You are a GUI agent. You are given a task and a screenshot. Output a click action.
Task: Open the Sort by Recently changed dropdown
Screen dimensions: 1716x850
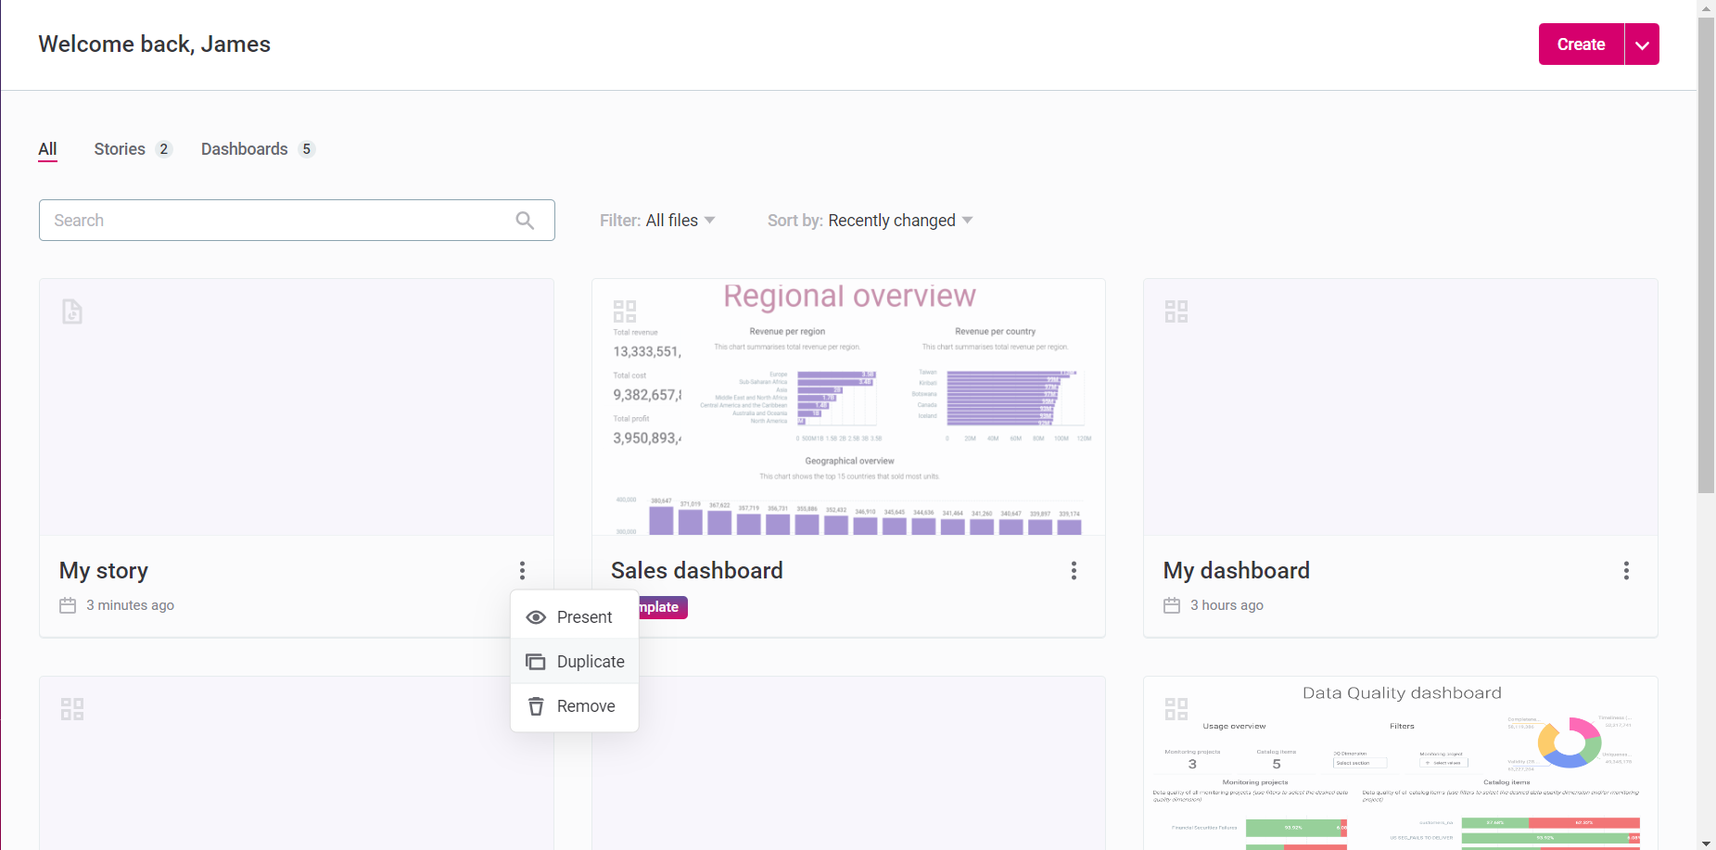tap(870, 221)
